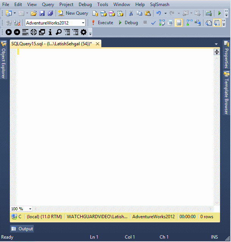231x242 pixels.
Task: Switch to Results to Text
Action: pyautogui.click(x=208, y=23)
